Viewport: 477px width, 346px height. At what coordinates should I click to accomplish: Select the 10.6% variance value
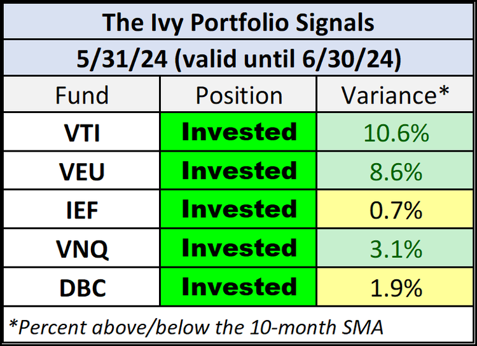pos(396,133)
